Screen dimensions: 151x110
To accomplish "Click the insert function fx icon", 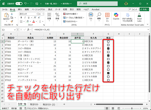I will point(28,30).
